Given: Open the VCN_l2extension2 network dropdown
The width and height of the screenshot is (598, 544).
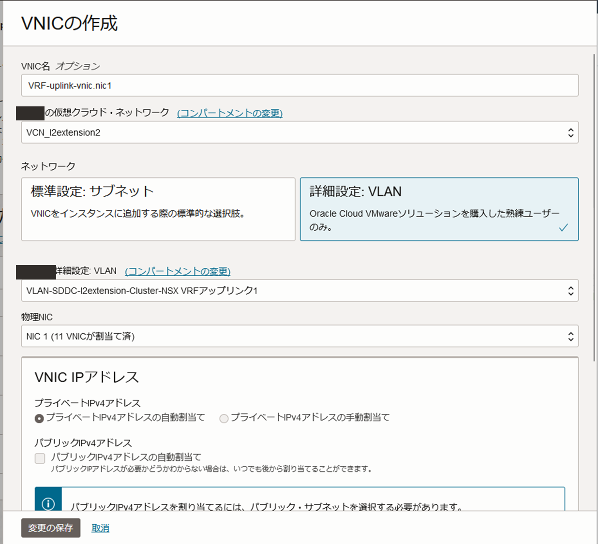Looking at the screenshot, I should point(299,132).
